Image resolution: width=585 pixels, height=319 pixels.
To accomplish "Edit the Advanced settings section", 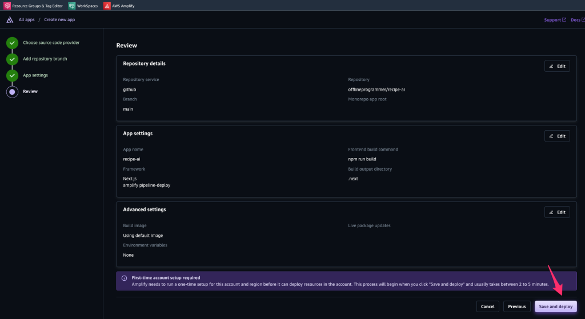I will click(x=557, y=212).
